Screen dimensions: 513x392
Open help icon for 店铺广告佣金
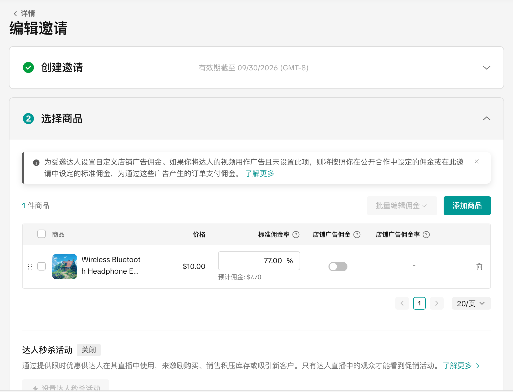coord(357,235)
